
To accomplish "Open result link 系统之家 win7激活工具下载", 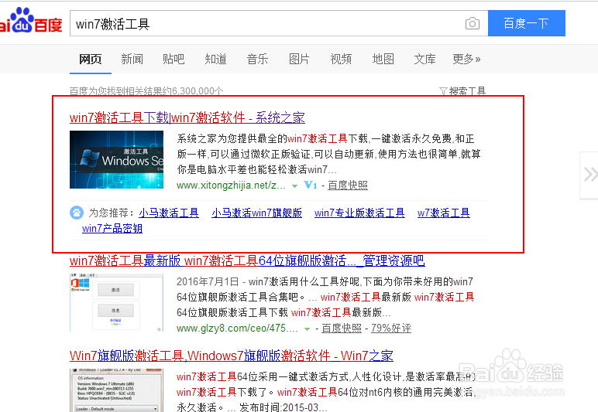I will pos(187,117).
